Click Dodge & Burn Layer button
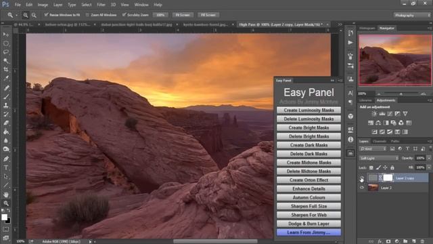The height and width of the screenshot is (244, 433). tap(309, 224)
